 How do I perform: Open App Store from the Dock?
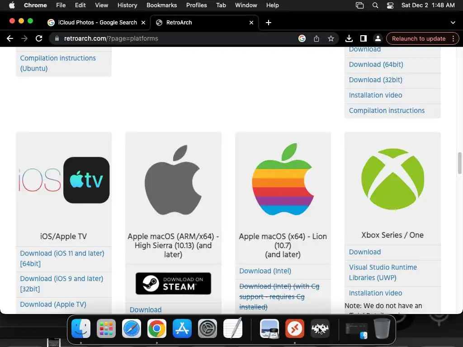coord(182,328)
